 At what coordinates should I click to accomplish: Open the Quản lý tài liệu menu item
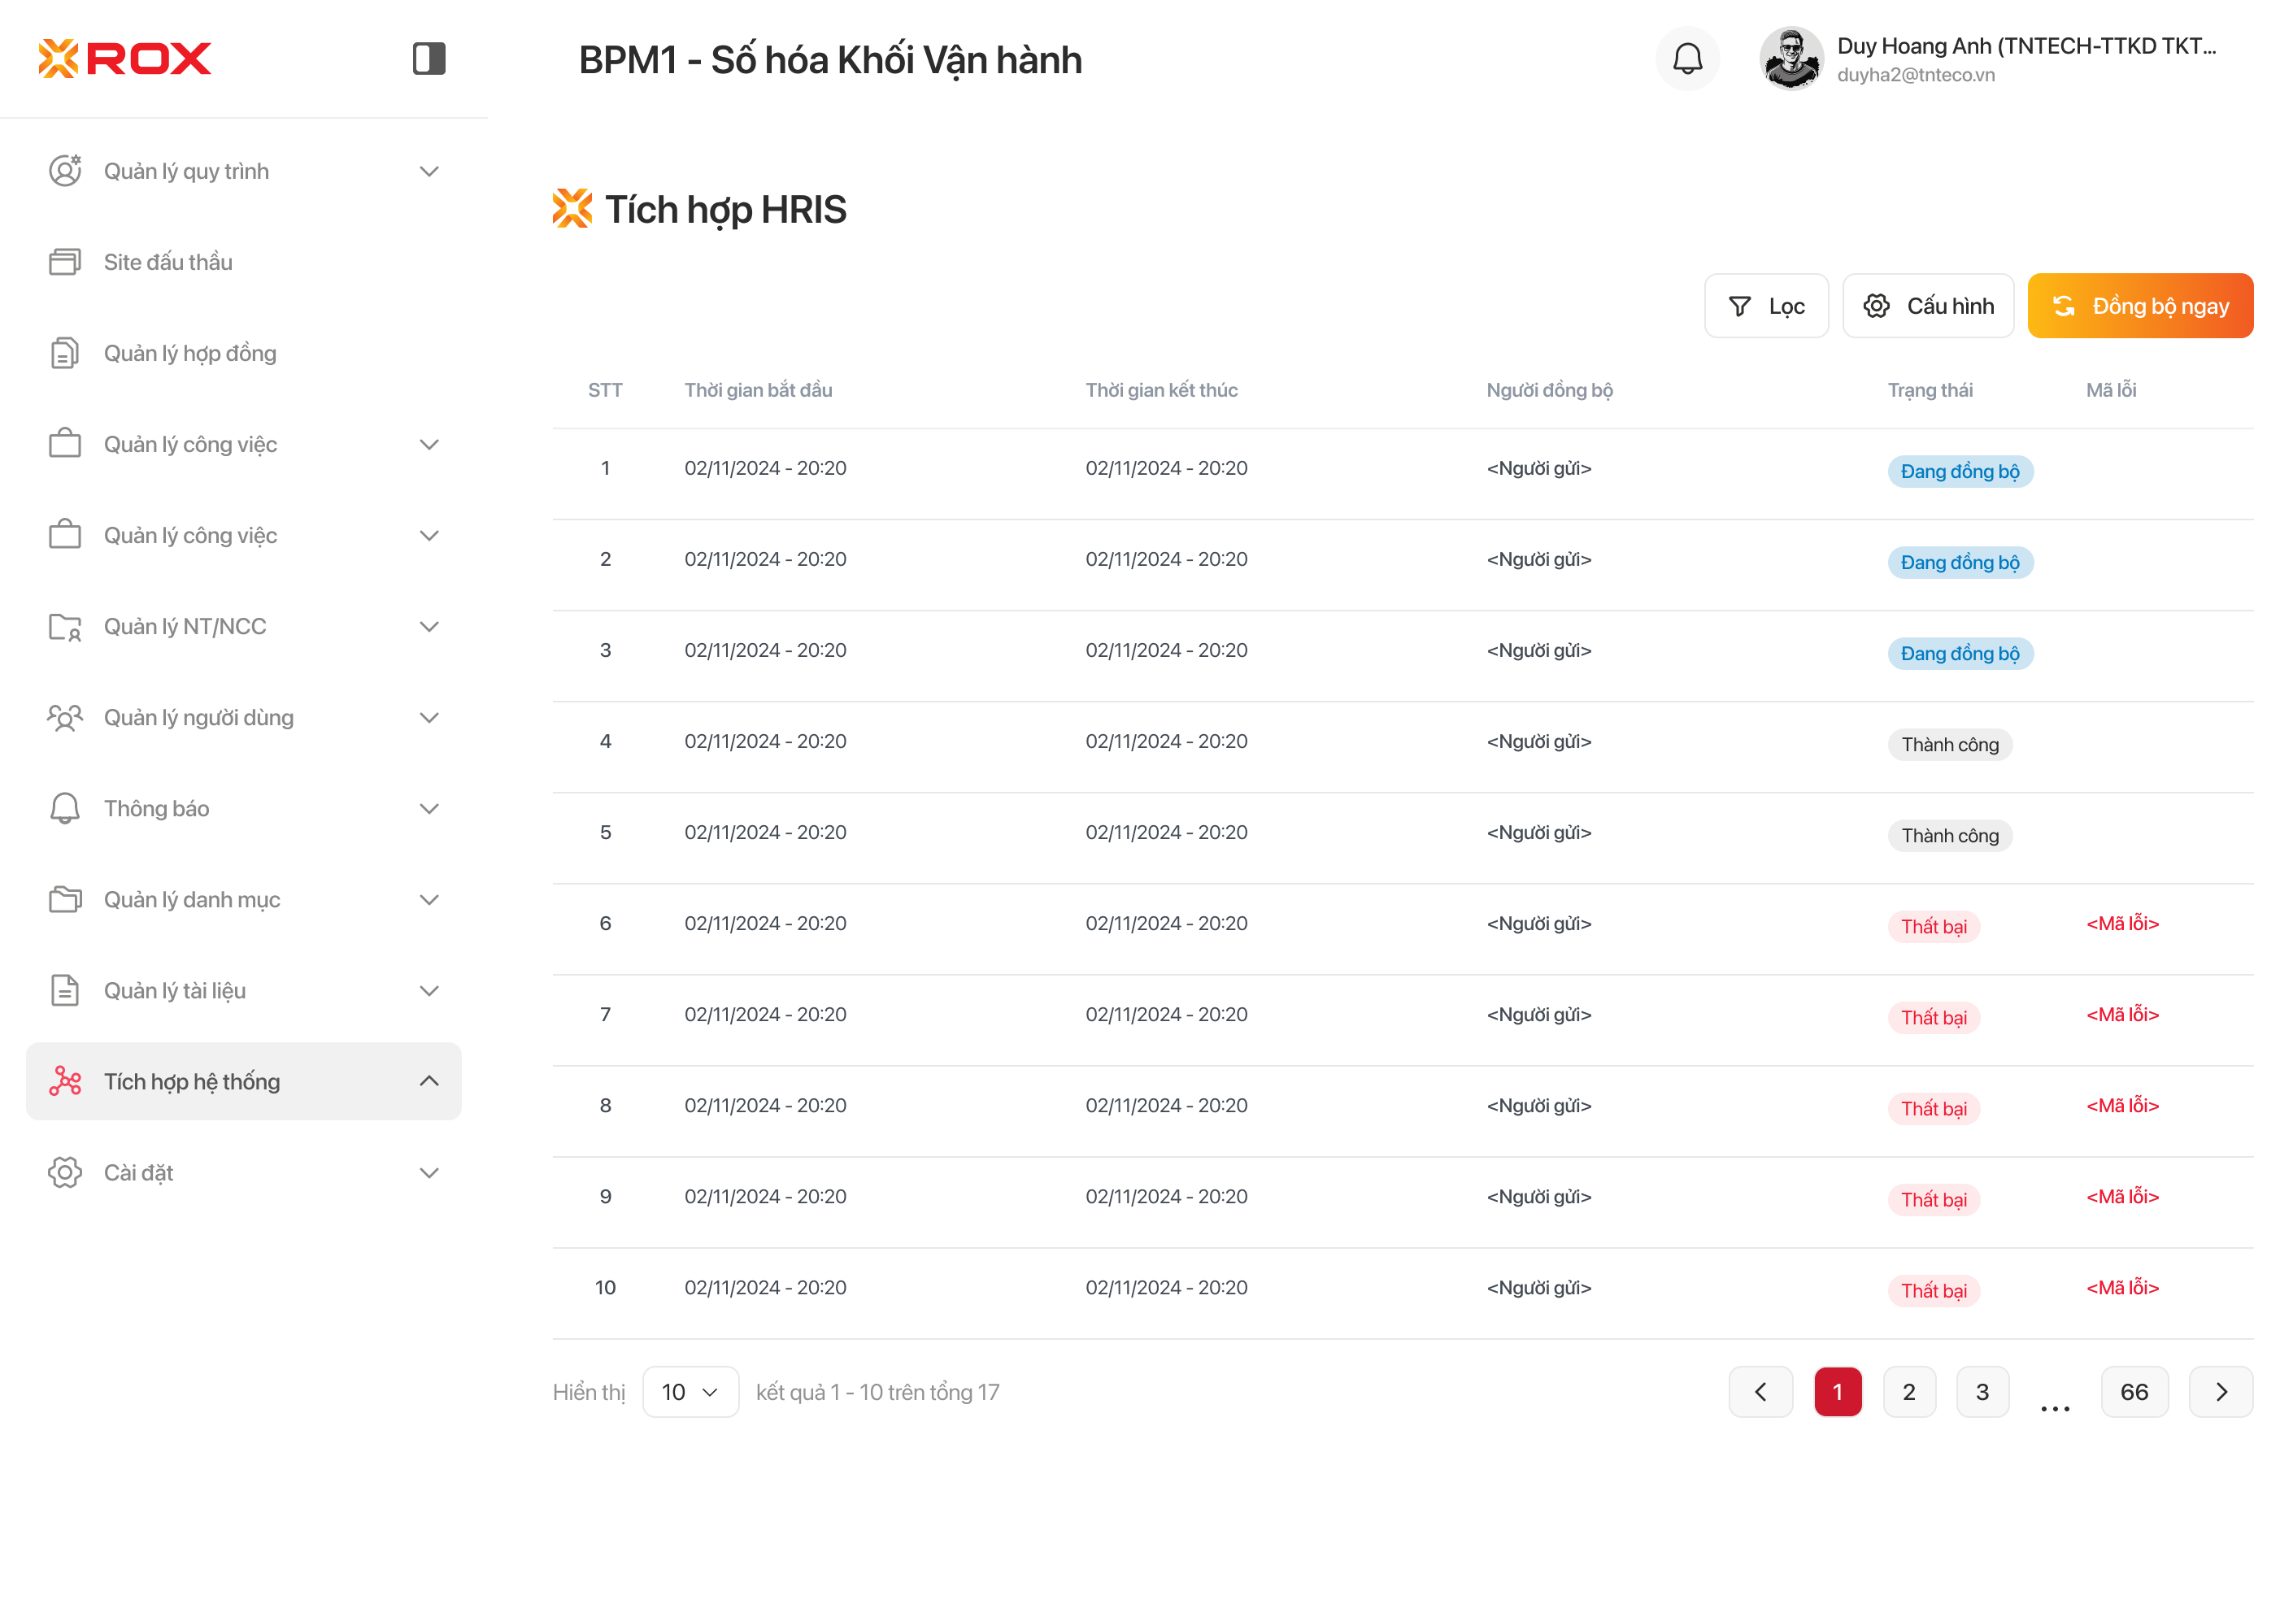coord(175,989)
